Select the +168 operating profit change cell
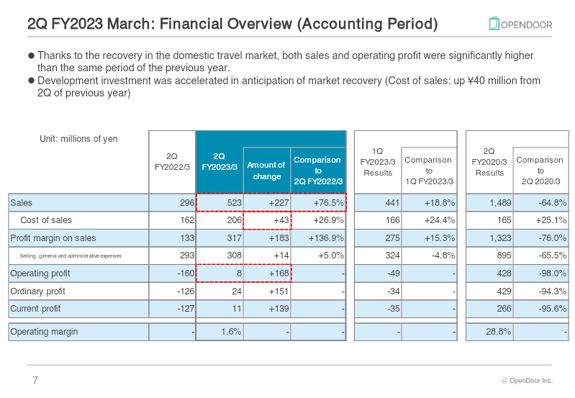Image resolution: width=575 pixels, height=398 pixels. coord(266,273)
